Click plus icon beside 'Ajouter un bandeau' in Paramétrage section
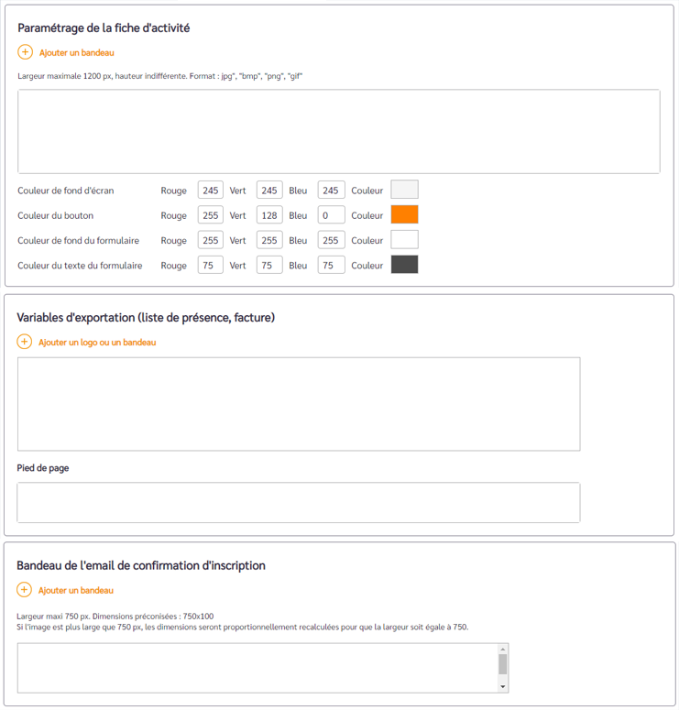The height and width of the screenshot is (710, 679). (x=25, y=52)
